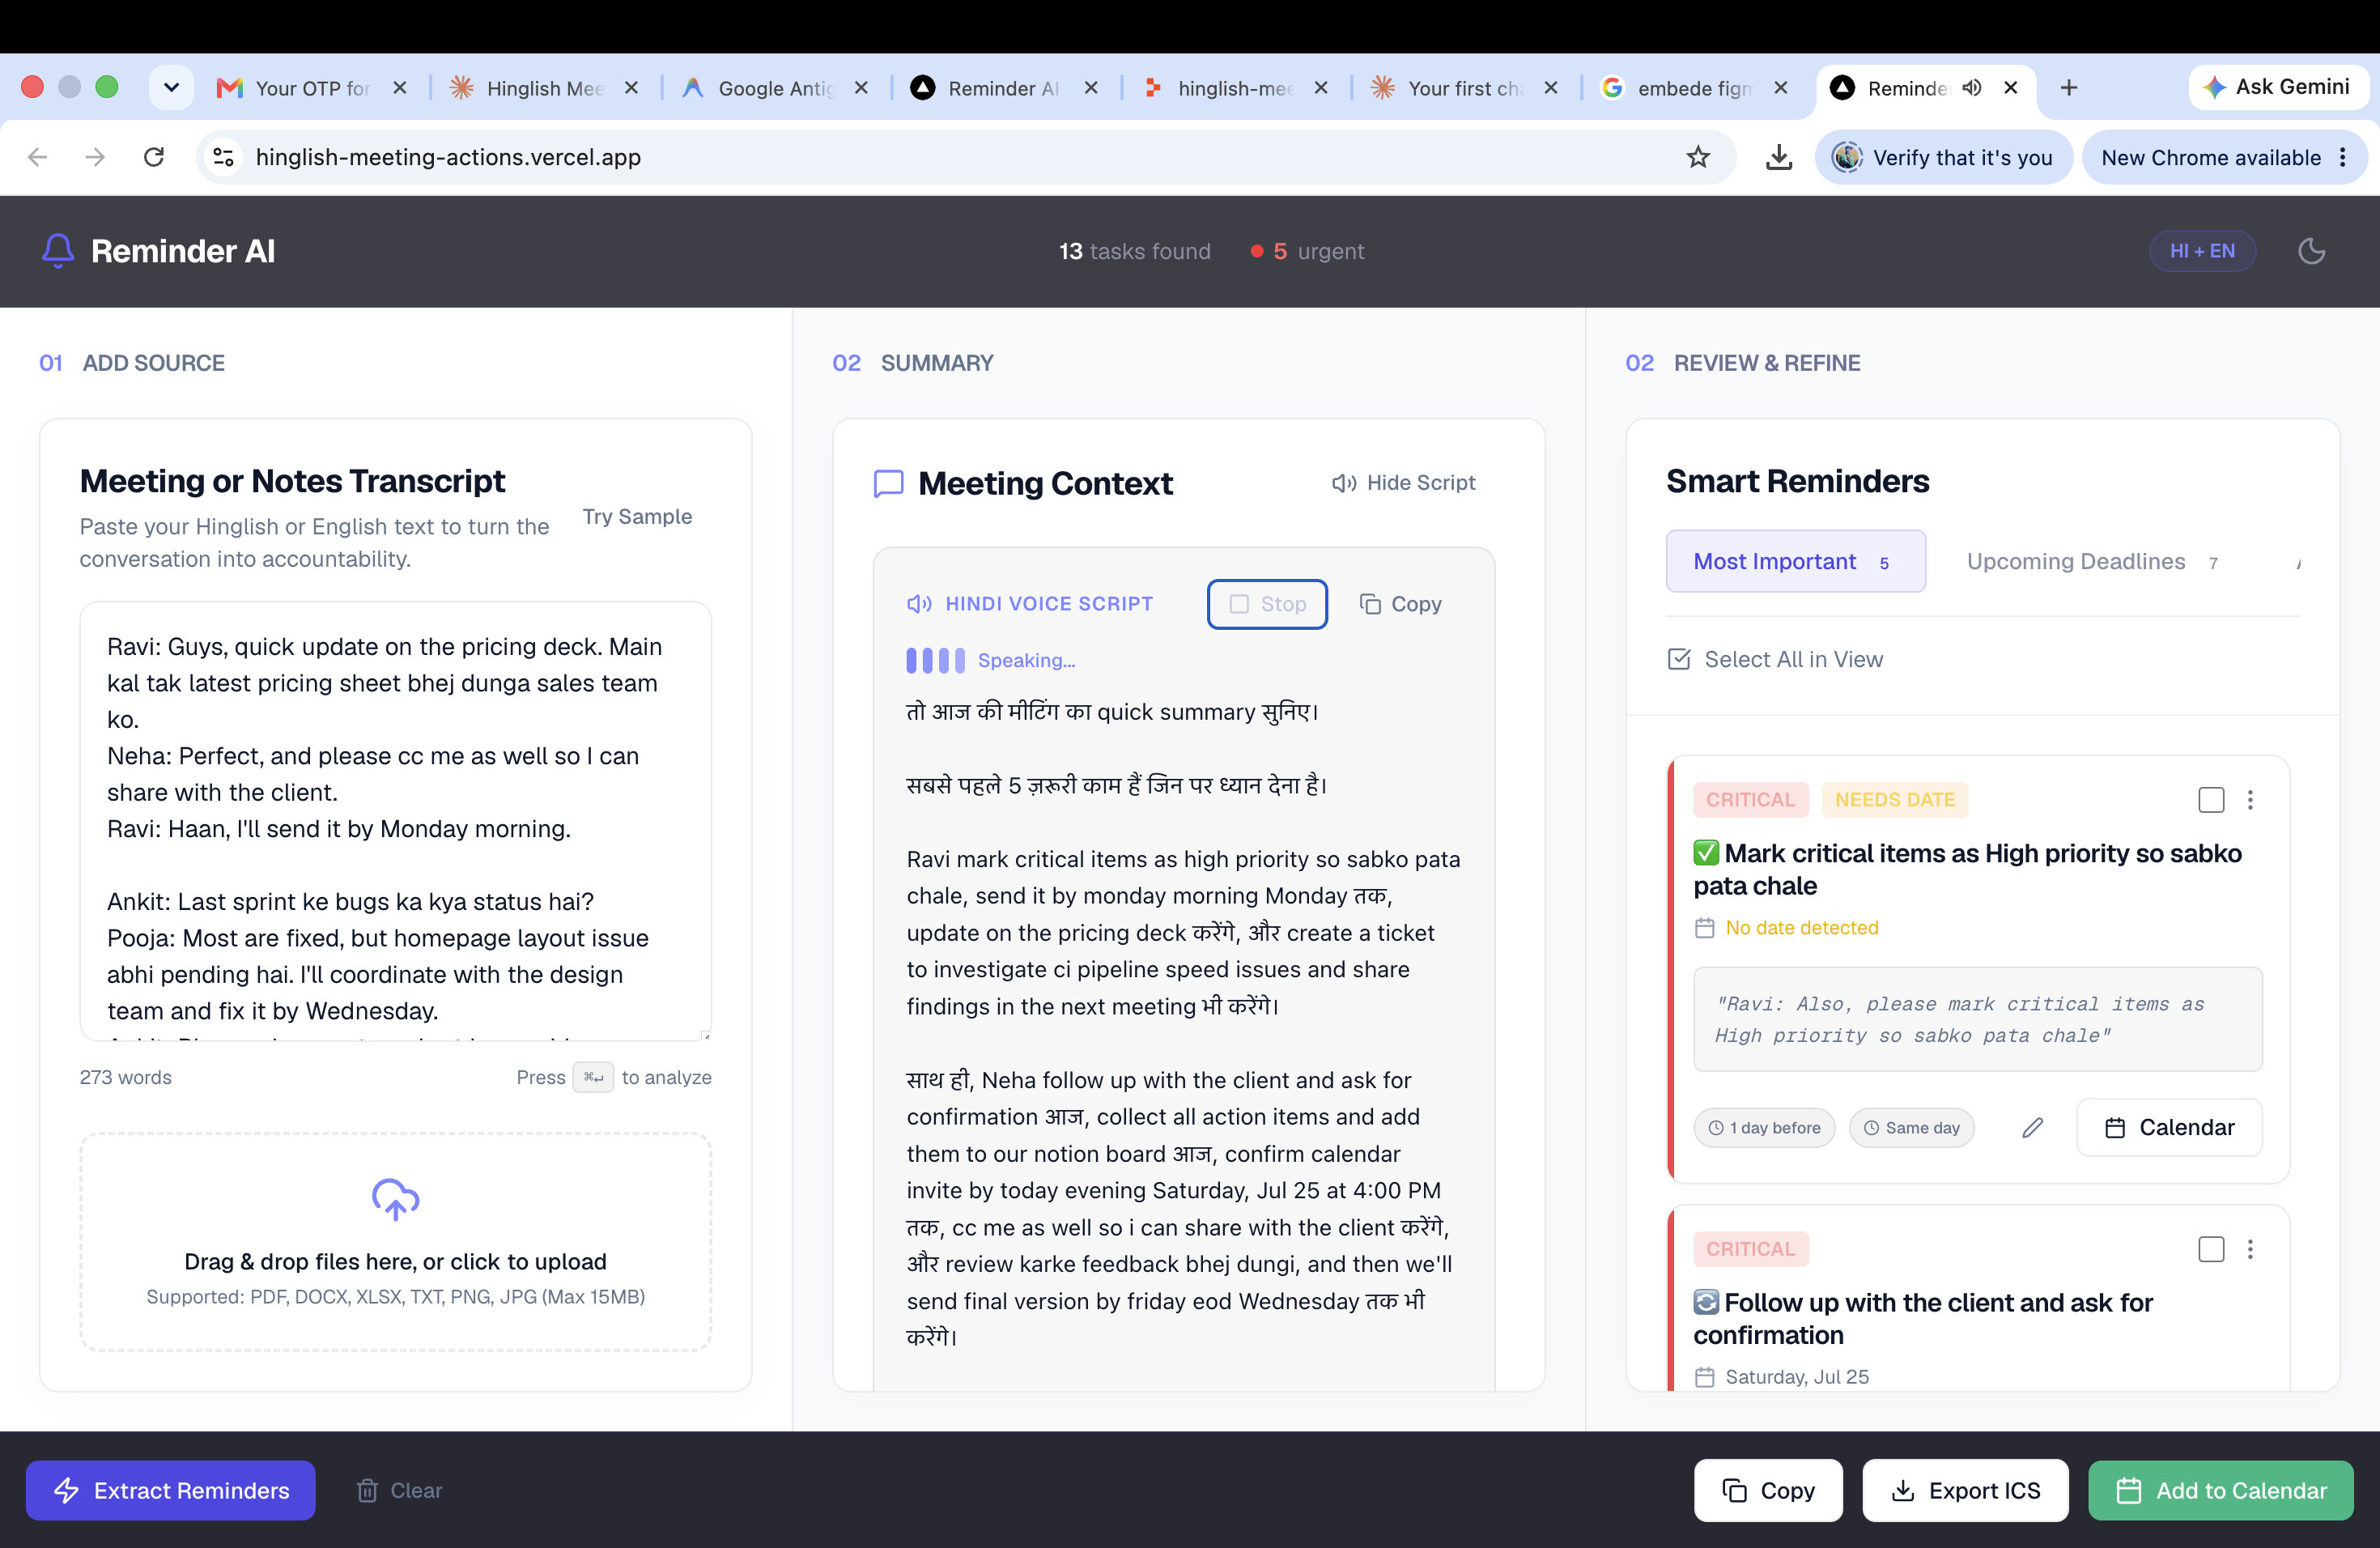Close the Your OTP for tab
Viewport: 2380px width, 1548px height.
point(400,88)
